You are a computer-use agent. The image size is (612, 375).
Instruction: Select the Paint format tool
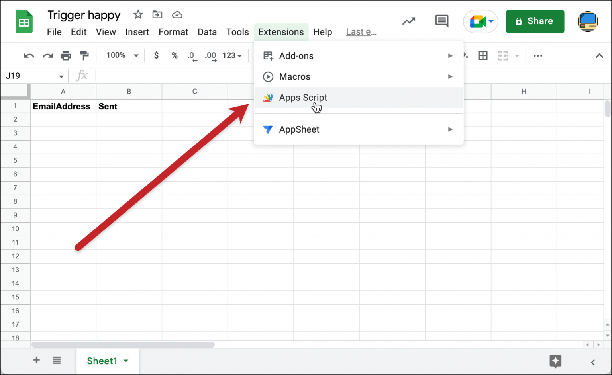(x=84, y=55)
